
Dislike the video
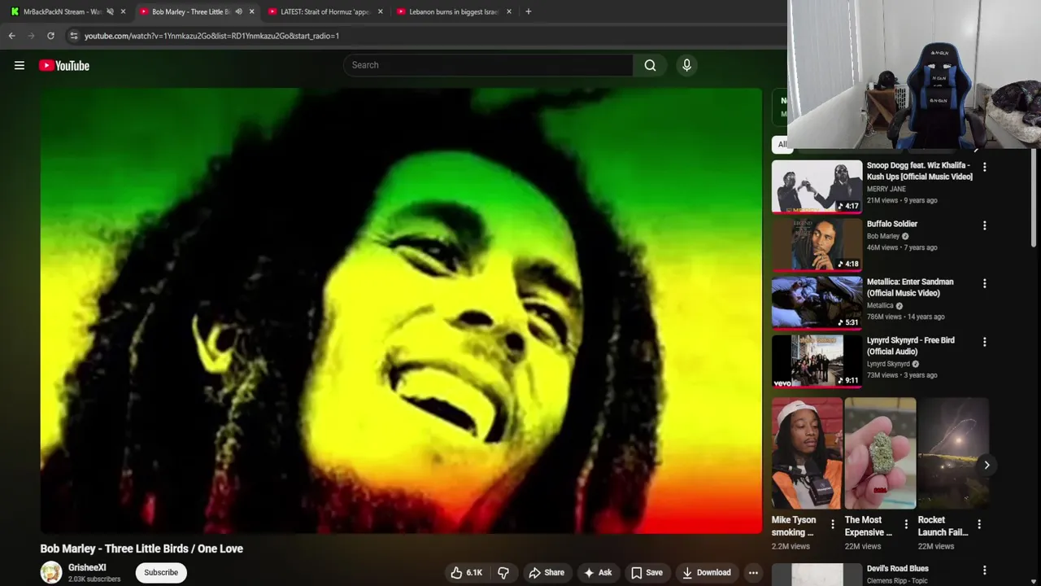[503, 572]
